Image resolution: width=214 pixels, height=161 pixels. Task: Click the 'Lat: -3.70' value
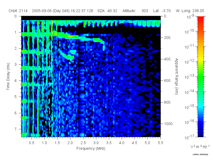tap(162, 11)
